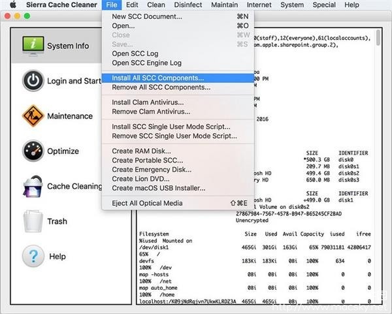Image resolution: width=392 pixels, height=314 pixels.
Task: Select Install SCC Single User Mode Script...
Action: 178,127
